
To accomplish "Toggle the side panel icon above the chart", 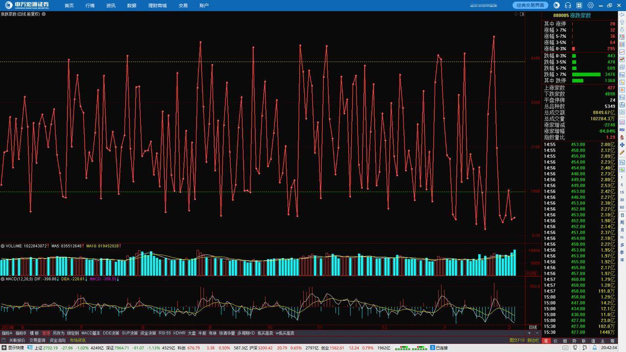I will 522,14.
